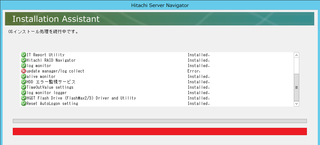Click Installed status of Reset AutoLogon setting

[x=199, y=103]
